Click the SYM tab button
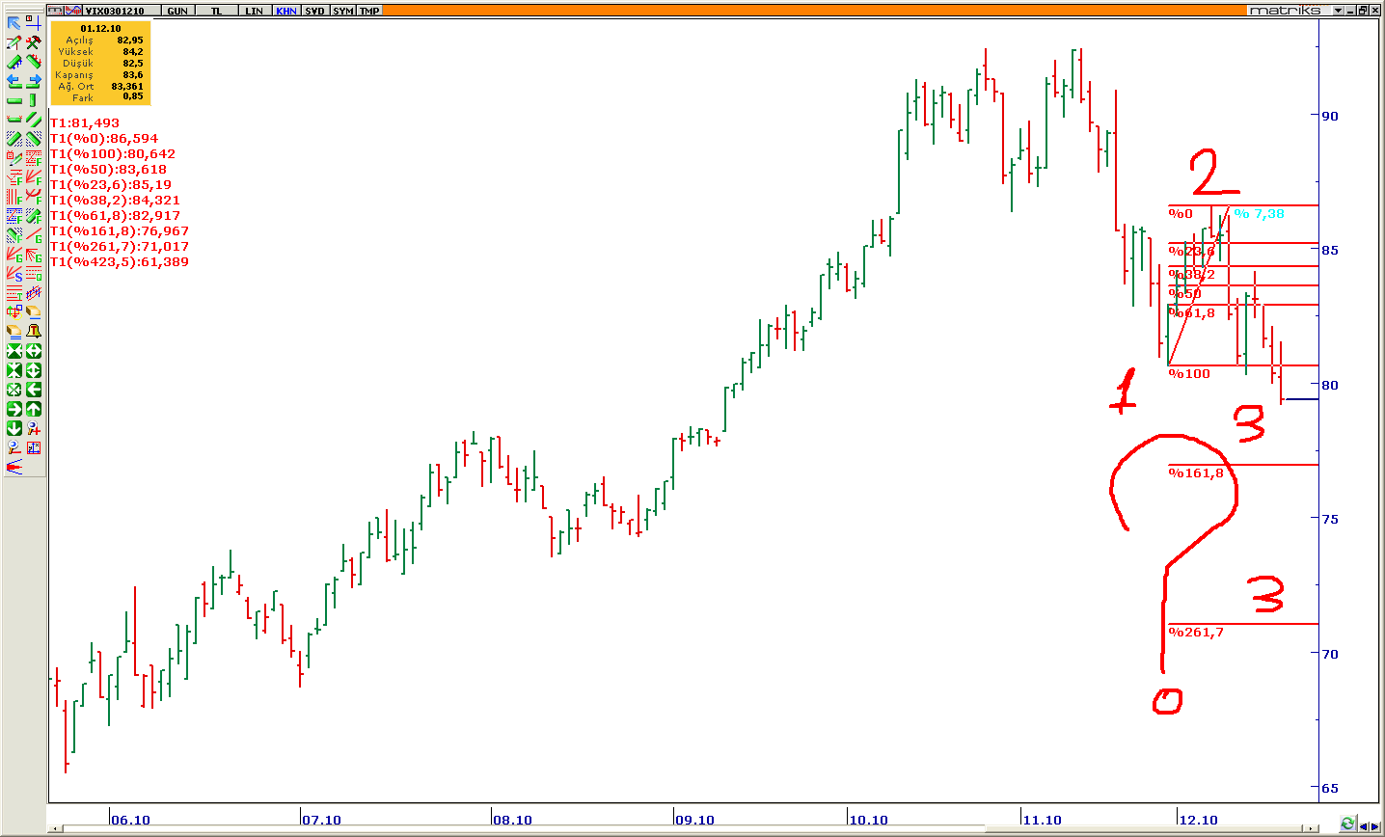 (x=342, y=11)
